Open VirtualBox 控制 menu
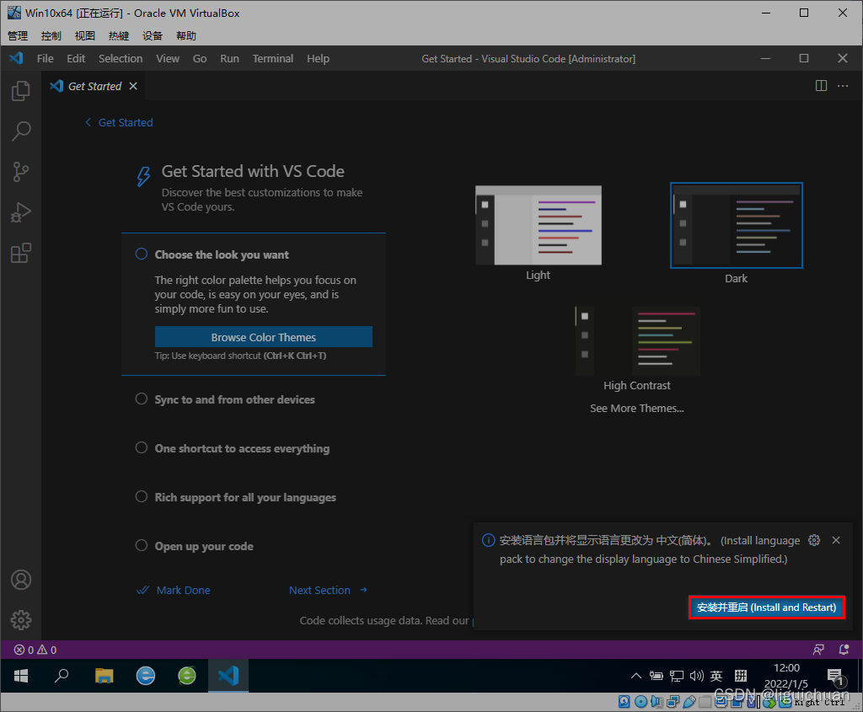863x712 pixels. coord(51,35)
